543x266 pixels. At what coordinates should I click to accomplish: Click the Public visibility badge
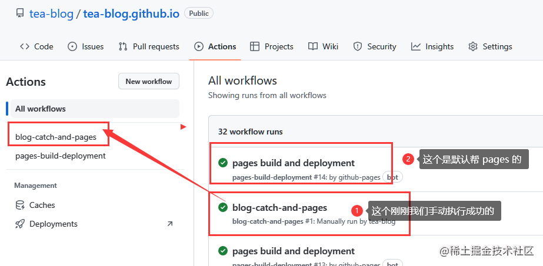(199, 14)
